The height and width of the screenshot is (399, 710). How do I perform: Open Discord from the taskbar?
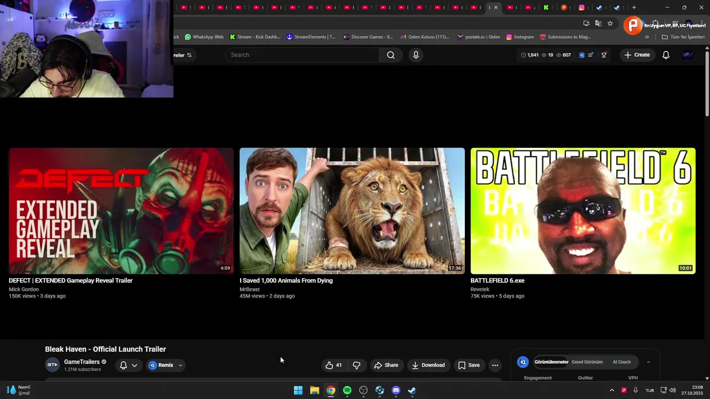coord(396,390)
